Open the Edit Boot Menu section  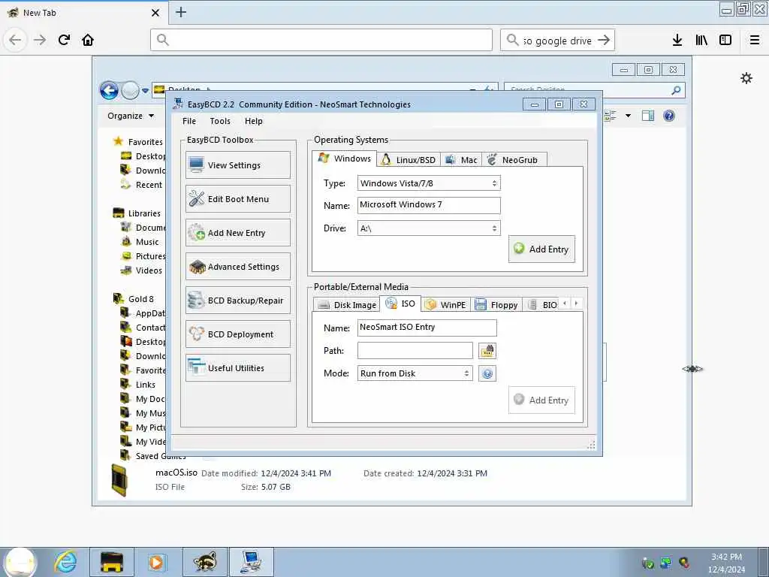238,198
